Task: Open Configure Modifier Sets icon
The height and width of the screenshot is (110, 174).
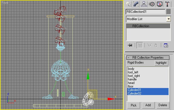Action: tap(166, 45)
